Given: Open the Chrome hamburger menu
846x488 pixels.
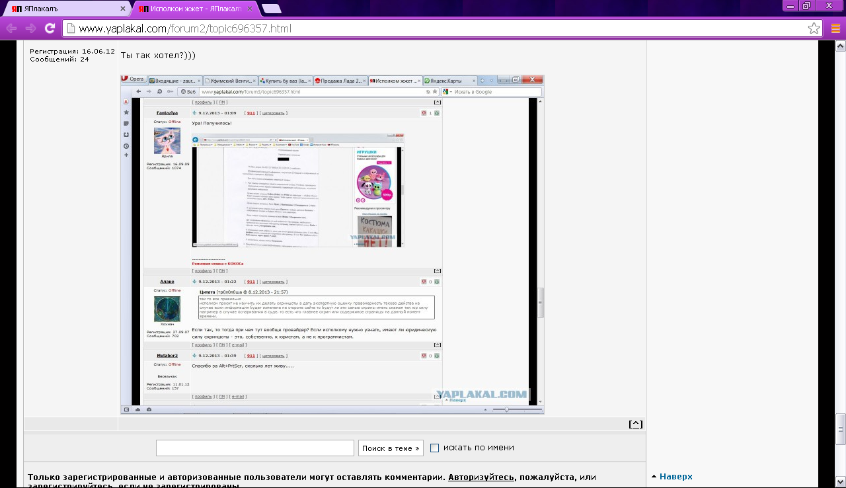Looking at the screenshot, I should pyautogui.click(x=834, y=28).
